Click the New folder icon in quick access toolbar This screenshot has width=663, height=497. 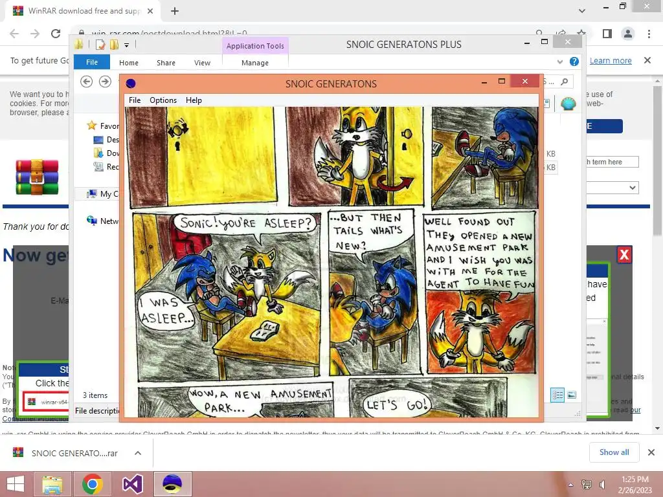[x=114, y=45]
